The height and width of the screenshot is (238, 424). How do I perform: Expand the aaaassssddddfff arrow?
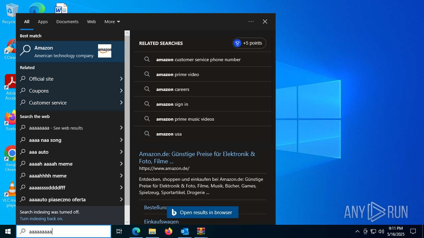click(x=121, y=187)
